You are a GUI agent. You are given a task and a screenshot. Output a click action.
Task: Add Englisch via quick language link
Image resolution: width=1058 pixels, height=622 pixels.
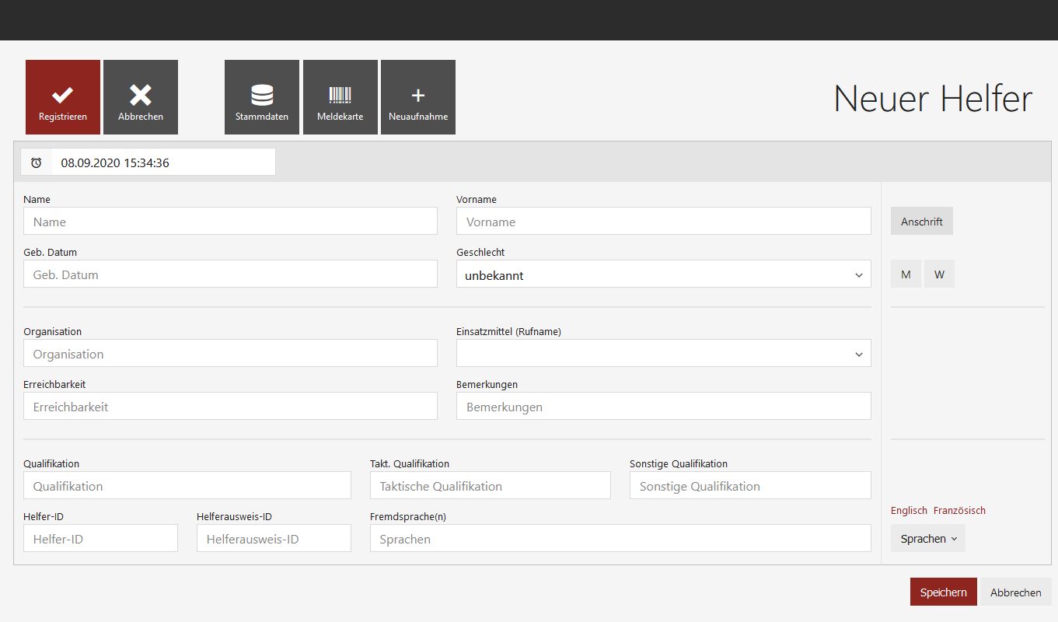(909, 511)
